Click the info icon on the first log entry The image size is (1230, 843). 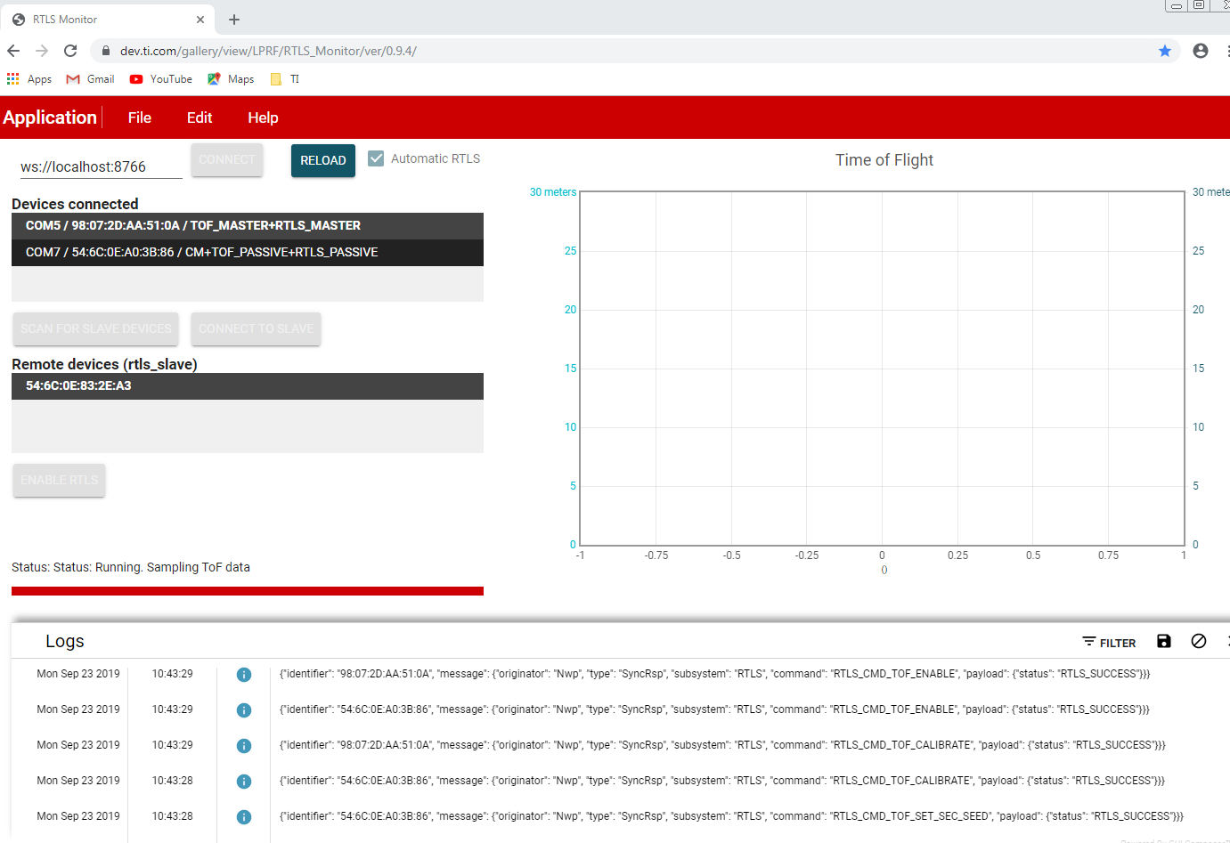coord(243,674)
